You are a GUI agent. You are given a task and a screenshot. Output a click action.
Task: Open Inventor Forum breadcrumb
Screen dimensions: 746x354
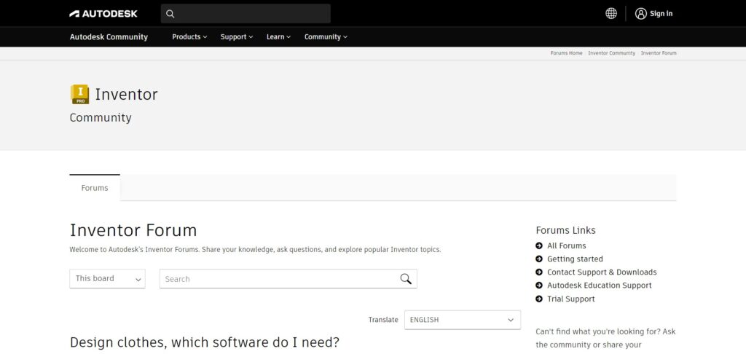(x=659, y=53)
